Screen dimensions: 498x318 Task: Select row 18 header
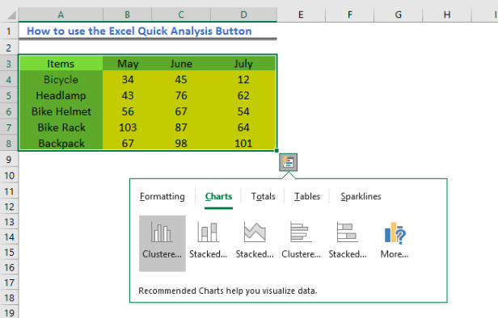[x=9, y=298]
